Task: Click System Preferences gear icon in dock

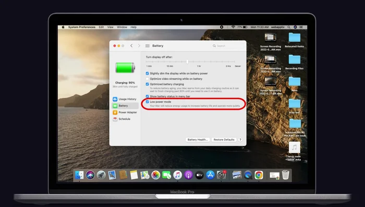Action: (x=221, y=175)
